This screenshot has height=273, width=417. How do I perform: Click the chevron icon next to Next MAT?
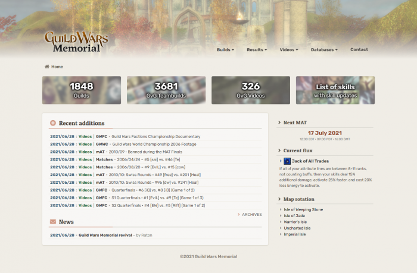(x=279, y=123)
